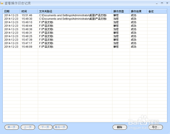Click the 删除 button
This screenshot has width=170, height=134.
coord(120,127)
